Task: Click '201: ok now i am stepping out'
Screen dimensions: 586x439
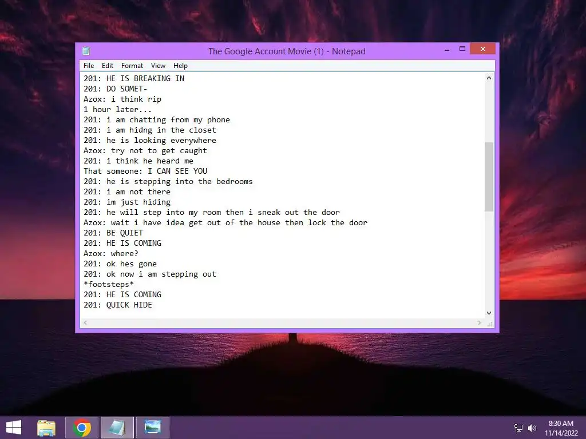Action: [150, 274]
